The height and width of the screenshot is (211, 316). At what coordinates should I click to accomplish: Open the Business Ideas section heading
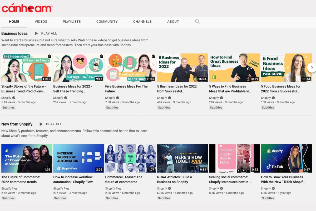pos(14,33)
